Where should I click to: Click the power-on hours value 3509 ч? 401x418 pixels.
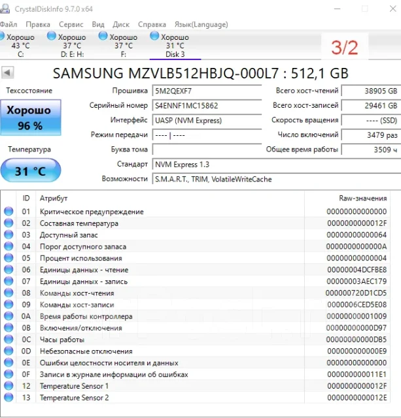coord(371,150)
